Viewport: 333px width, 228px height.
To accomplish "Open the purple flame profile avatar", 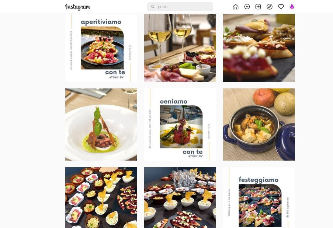I will click(292, 7).
